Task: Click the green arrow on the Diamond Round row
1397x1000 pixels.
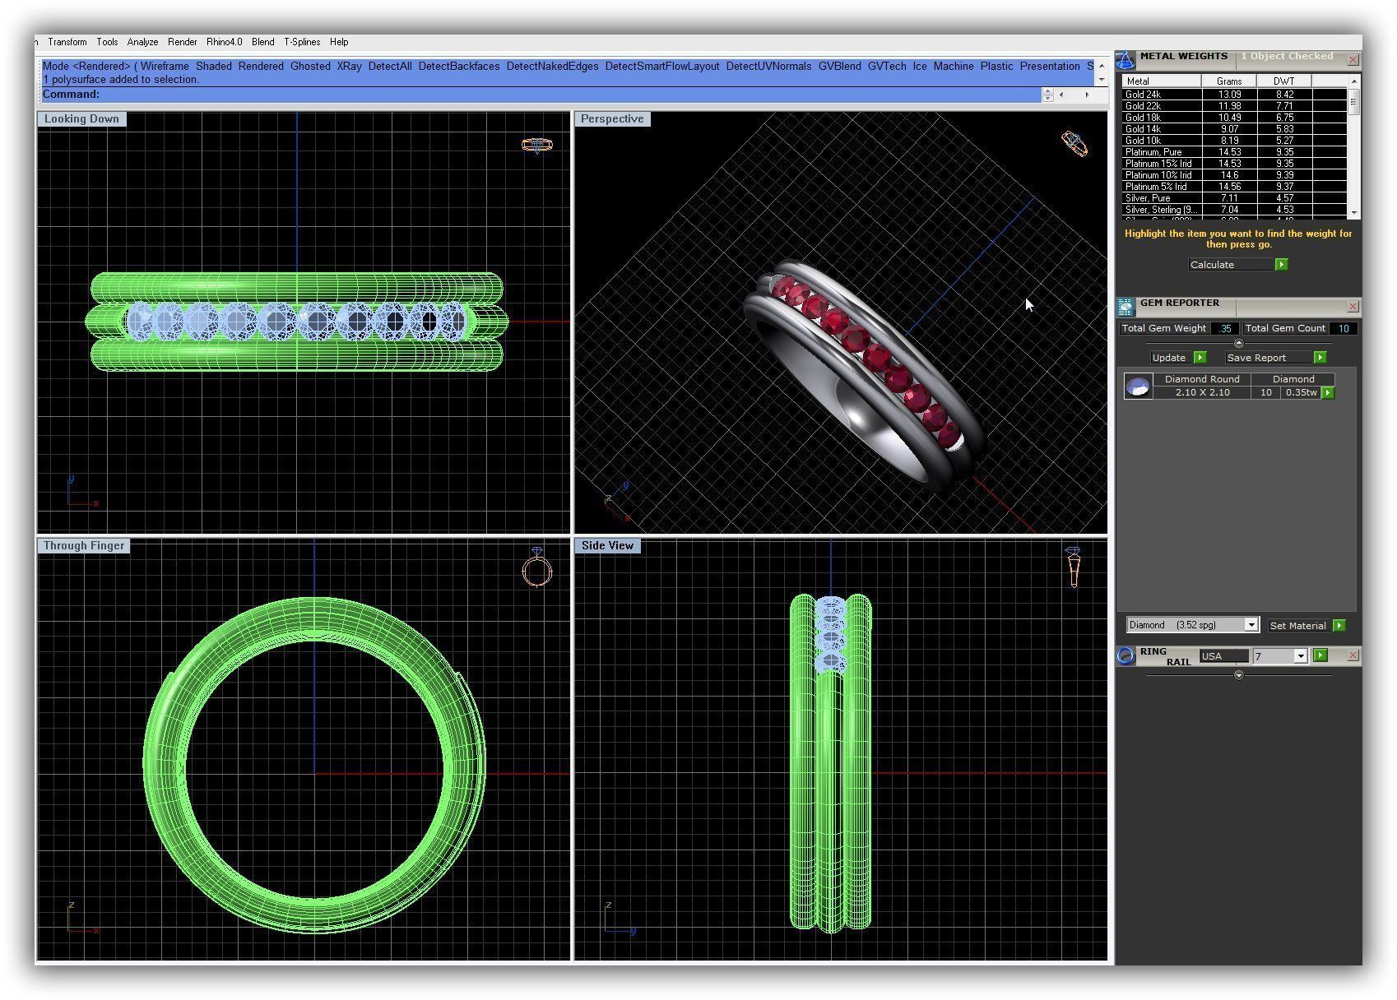Action: 1327,393
